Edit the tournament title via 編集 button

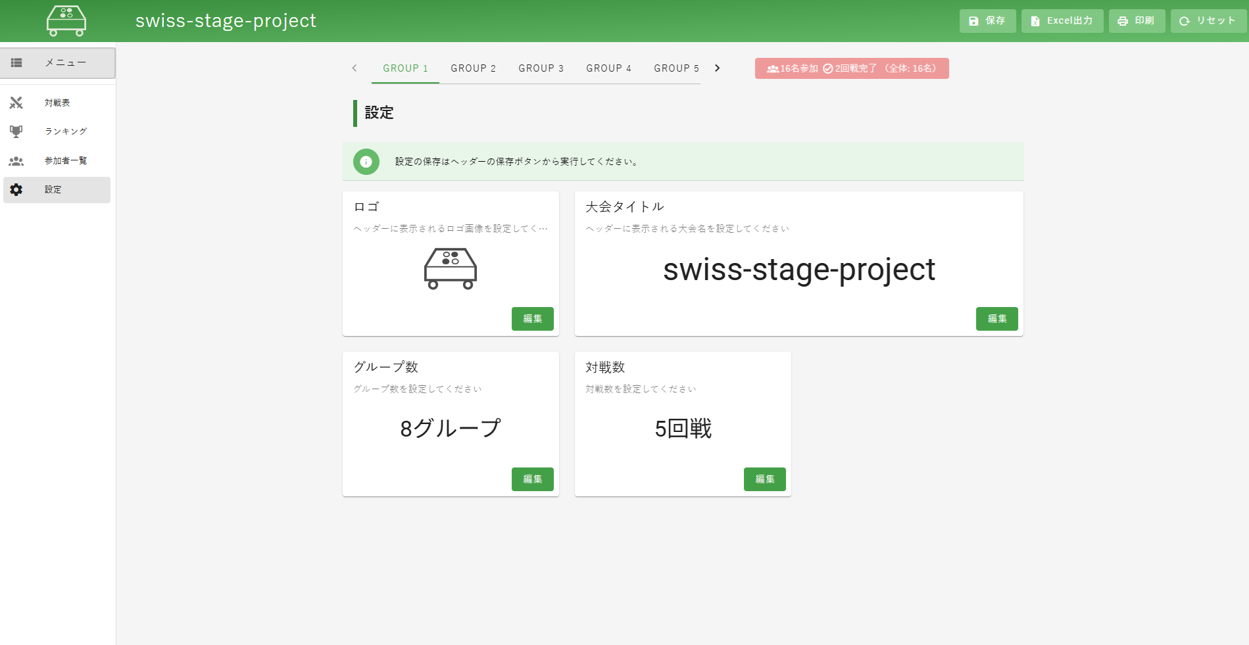click(x=996, y=319)
